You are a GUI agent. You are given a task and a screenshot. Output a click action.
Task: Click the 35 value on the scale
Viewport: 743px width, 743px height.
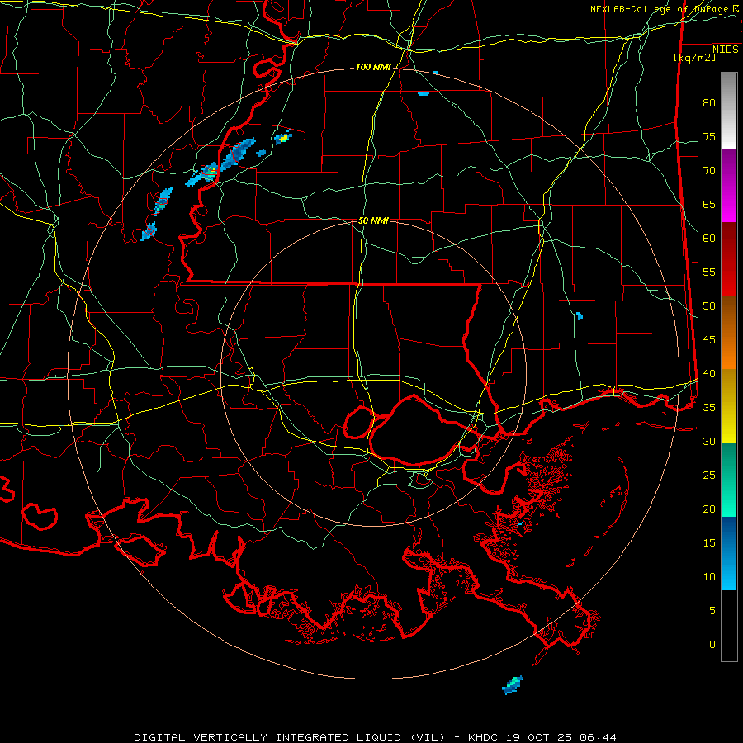tap(709, 408)
